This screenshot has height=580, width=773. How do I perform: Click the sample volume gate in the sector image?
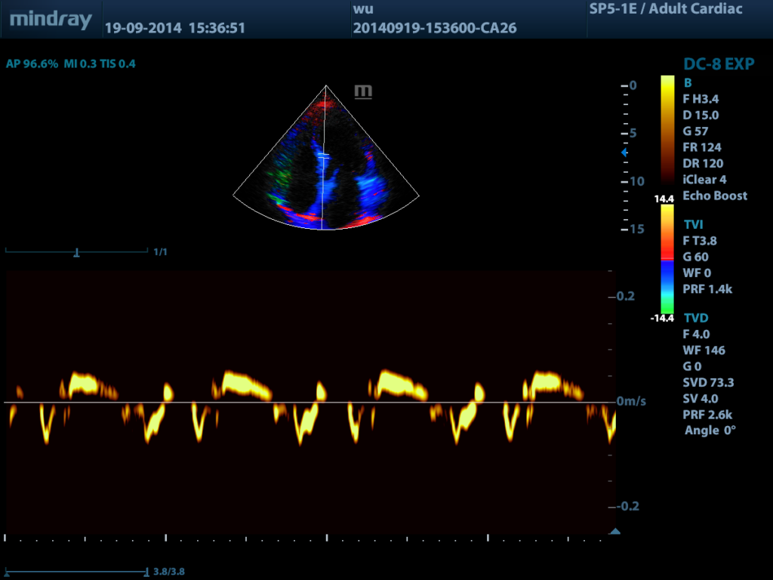323,156
